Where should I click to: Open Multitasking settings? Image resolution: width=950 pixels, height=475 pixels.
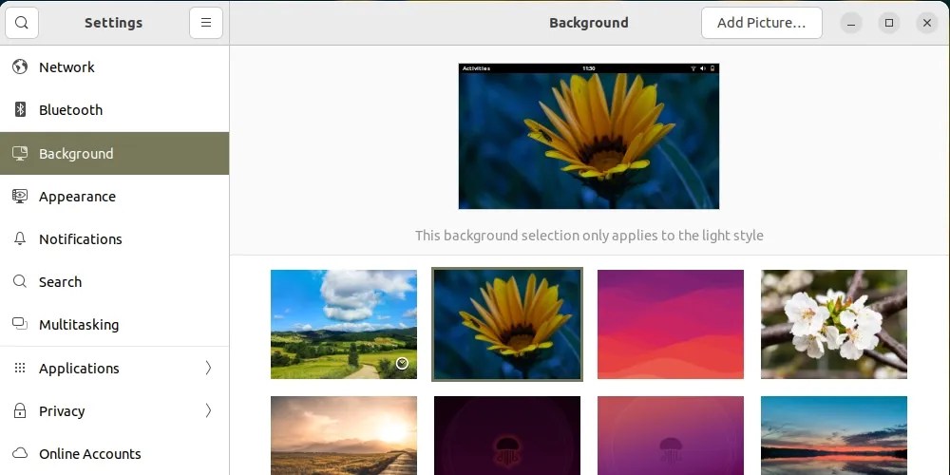point(115,324)
